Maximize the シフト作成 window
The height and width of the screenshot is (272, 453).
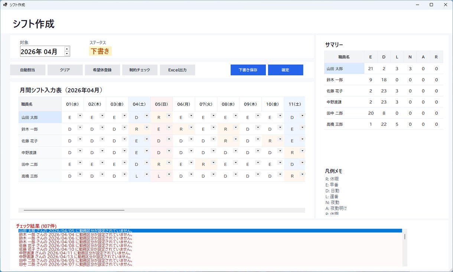pyautogui.click(x=431, y=5)
